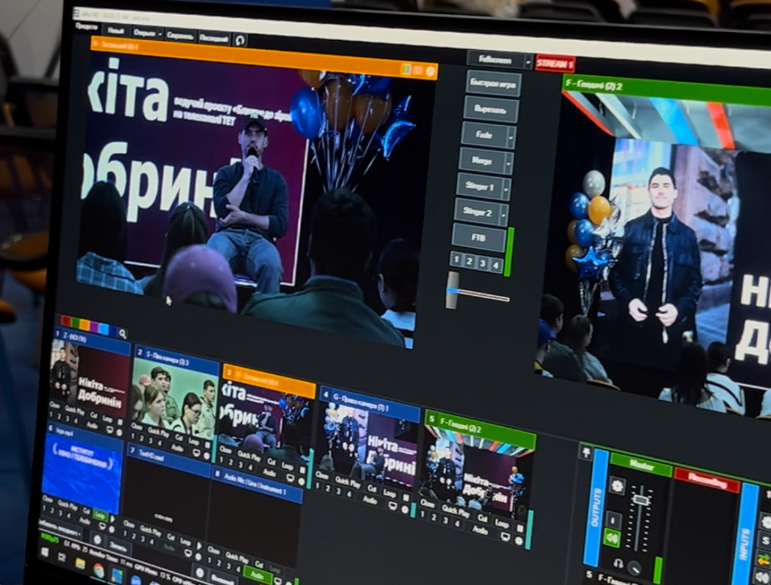The width and height of the screenshot is (771, 585).
Task: Click the Master volume fader handle
Action: click(x=641, y=500)
